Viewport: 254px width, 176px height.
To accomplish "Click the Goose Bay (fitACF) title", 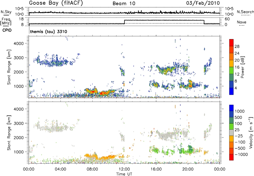I will point(56,3).
